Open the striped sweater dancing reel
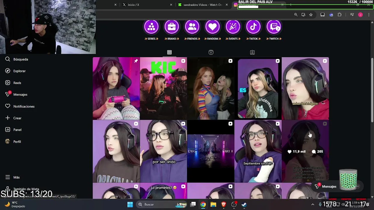This screenshot has height=210, width=374. click(211, 88)
